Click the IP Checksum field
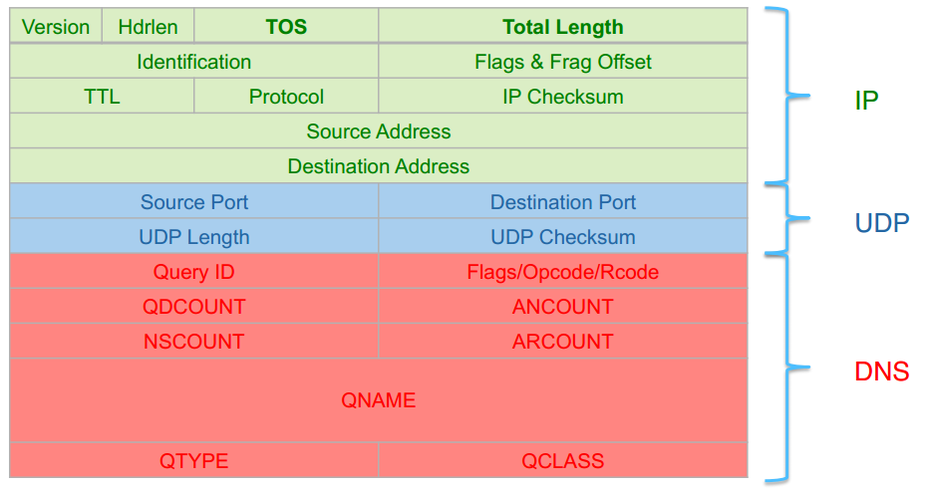 tap(562, 97)
